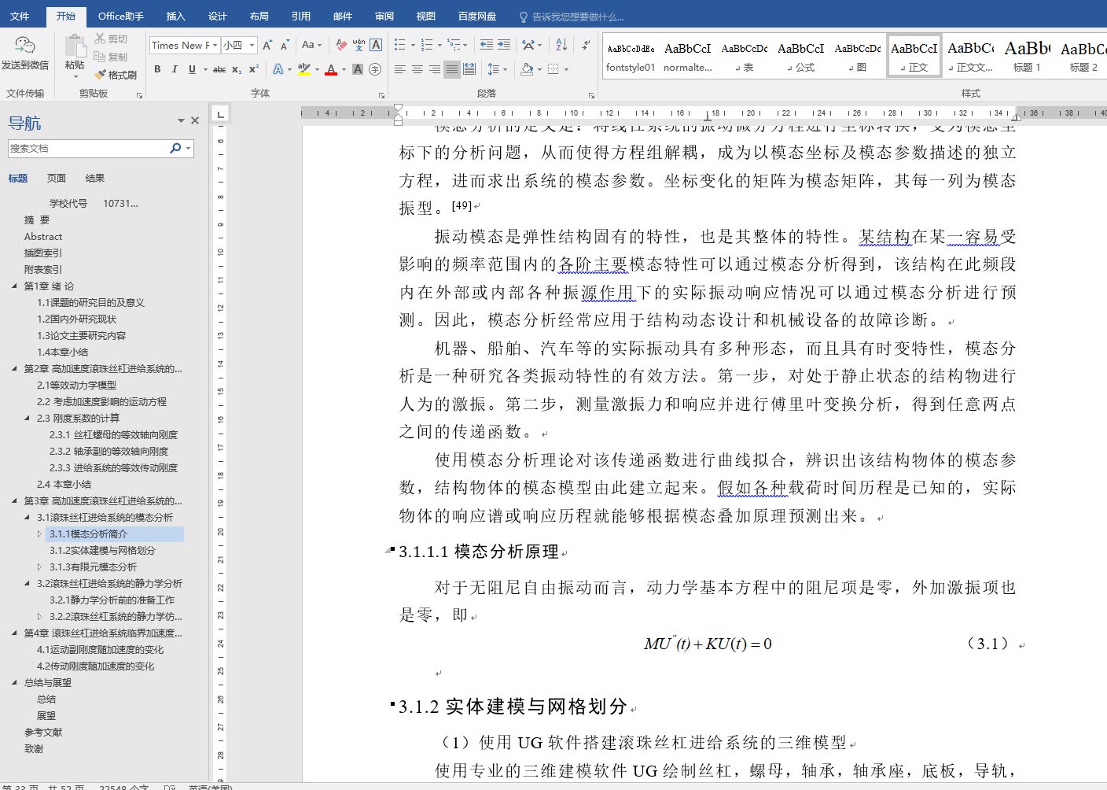Toggle justified alignment
1107x790 pixels.
coord(452,69)
